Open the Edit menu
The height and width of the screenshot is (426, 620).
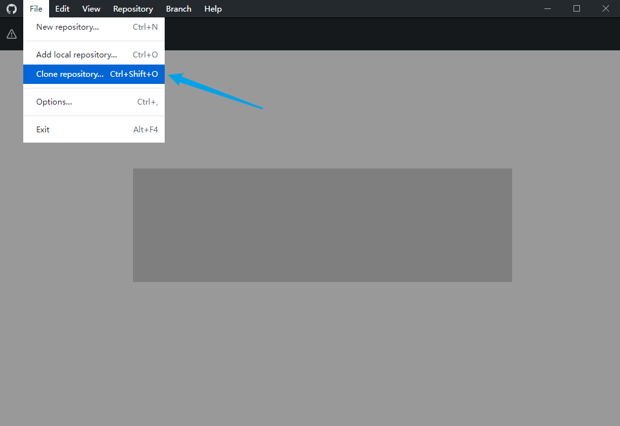pos(62,9)
